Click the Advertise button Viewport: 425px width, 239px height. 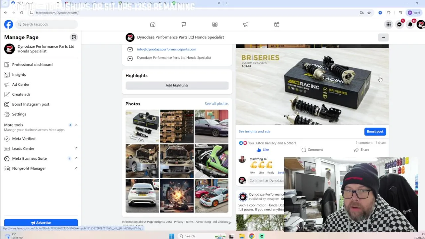(41, 223)
